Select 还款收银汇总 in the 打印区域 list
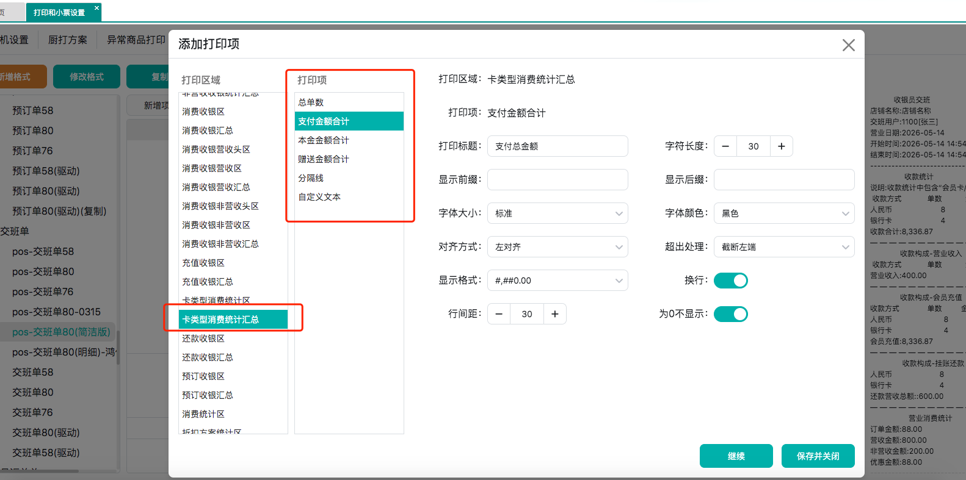The width and height of the screenshot is (966, 480). (x=233, y=357)
